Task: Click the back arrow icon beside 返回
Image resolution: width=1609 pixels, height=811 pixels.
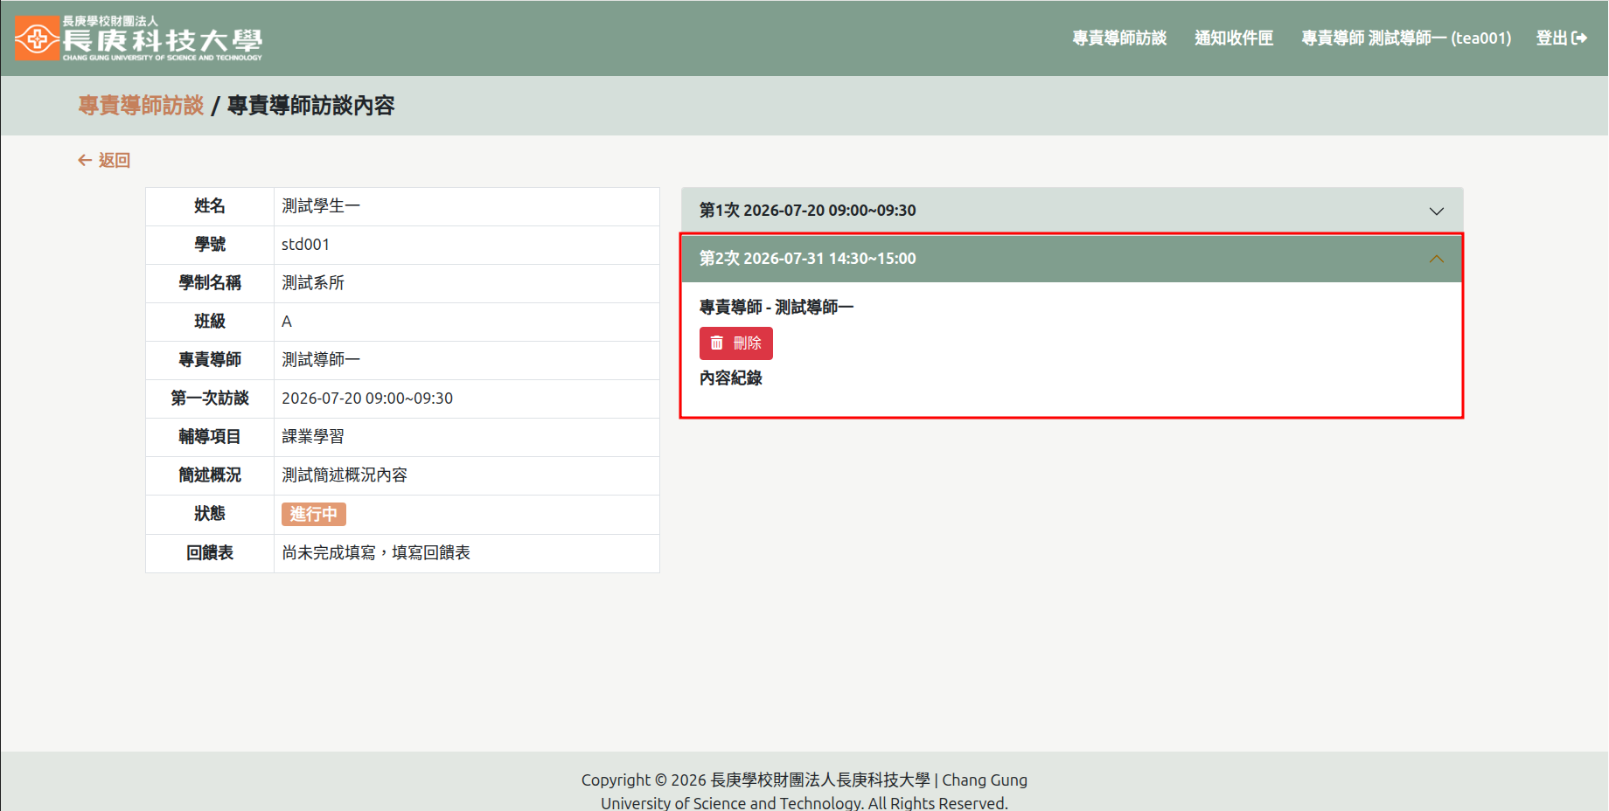Action: click(x=85, y=160)
